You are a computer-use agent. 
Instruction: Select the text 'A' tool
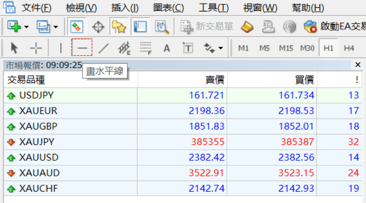tap(167, 48)
